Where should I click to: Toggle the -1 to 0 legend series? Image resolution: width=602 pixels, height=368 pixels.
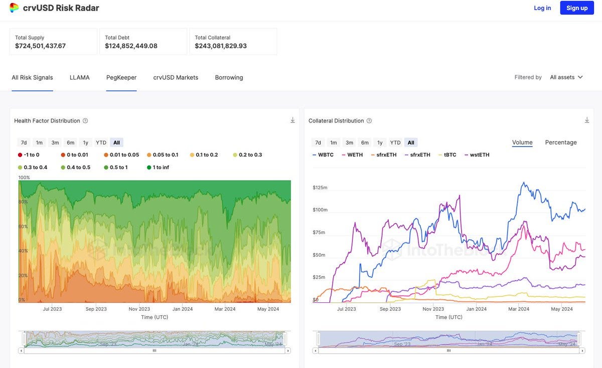tap(29, 155)
